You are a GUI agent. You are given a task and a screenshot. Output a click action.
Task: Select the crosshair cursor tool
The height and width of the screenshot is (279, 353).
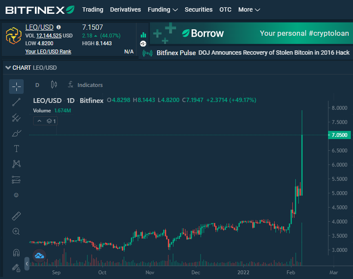(16, 87)
